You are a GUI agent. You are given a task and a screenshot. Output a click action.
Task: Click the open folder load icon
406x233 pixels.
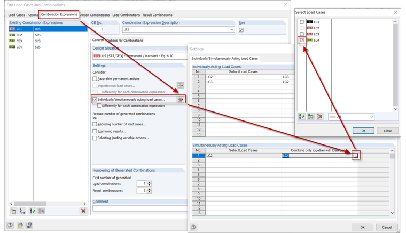coord(20,225)
